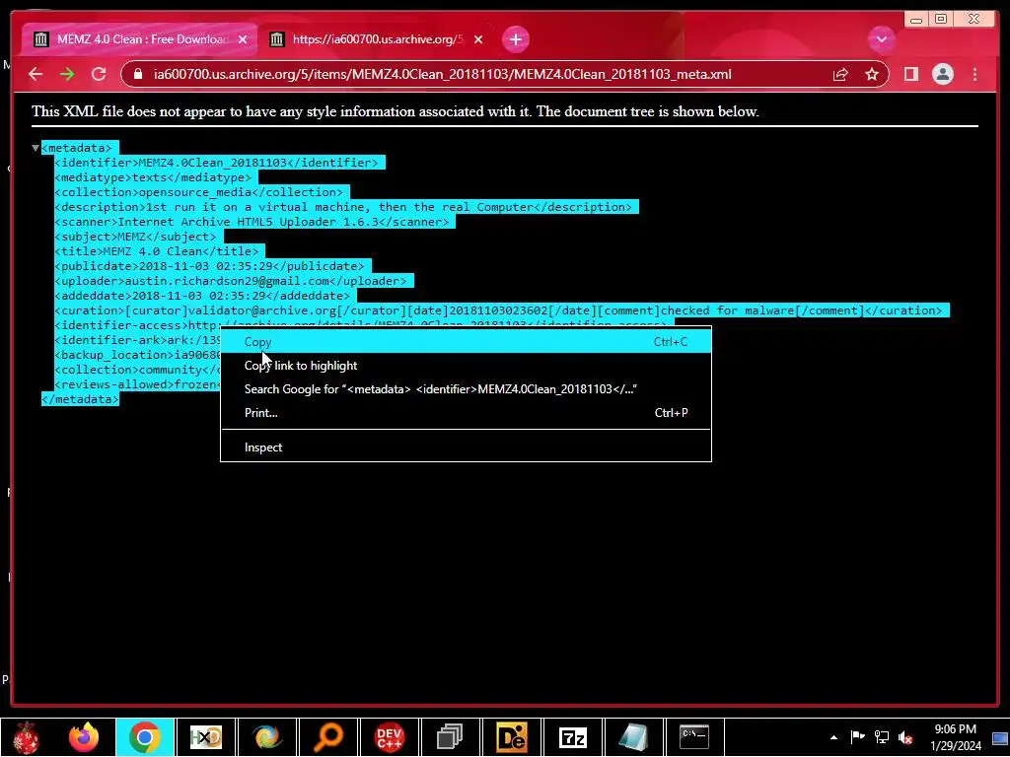Switch to ia600700.us.archive.org tab
This screenshot has height=757, width=1010.
coord(377,39)
